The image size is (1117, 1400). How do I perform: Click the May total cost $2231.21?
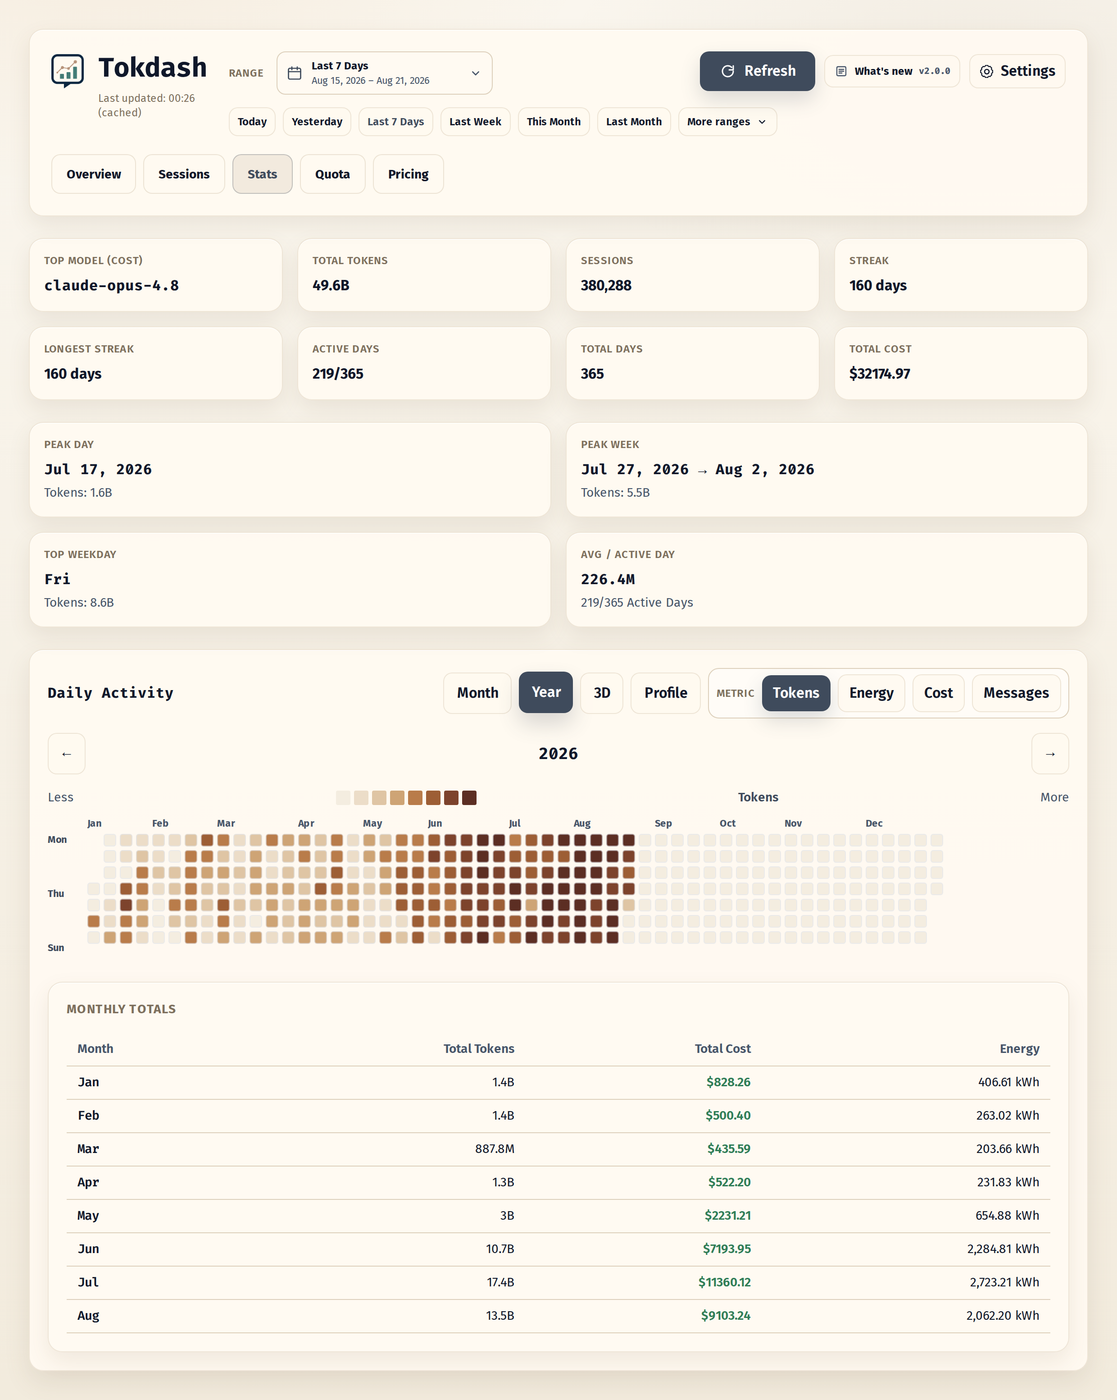727,1215
